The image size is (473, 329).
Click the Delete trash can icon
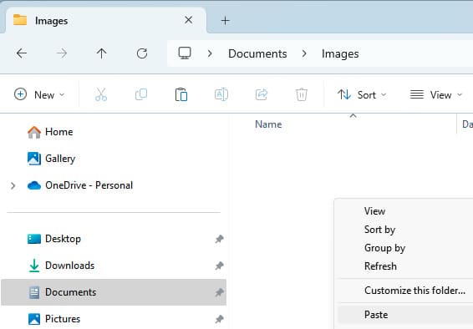tap(302, 94)
